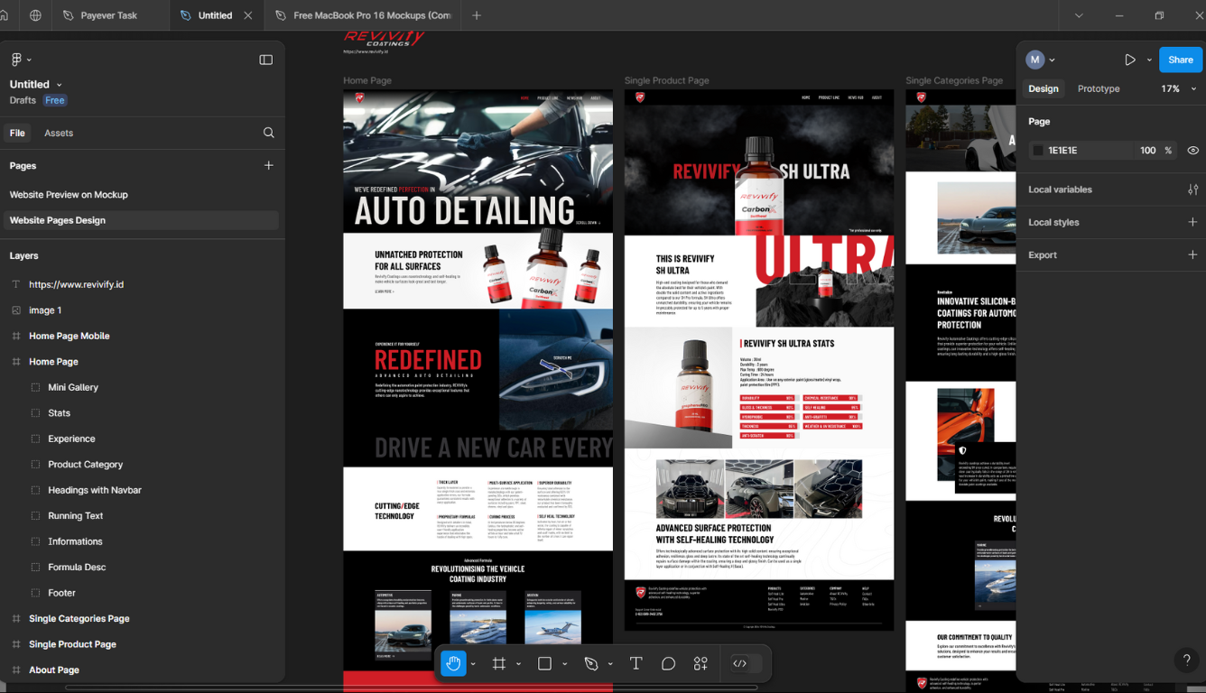Open the Actions components icon

700,663
